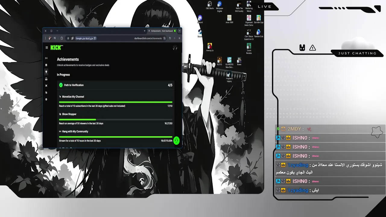
Task: Go forward using the browser arrow
Action: click(x=174, y=38)
